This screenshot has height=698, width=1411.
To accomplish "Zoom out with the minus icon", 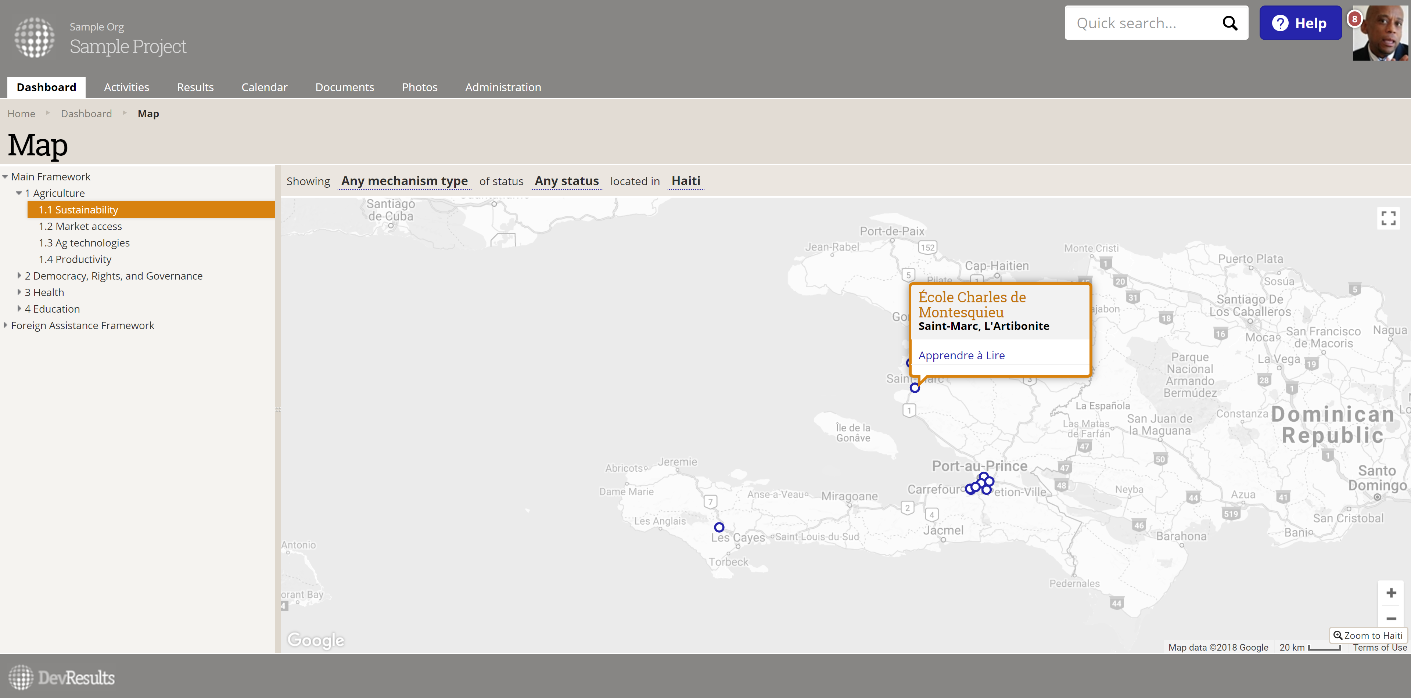I will tap(1391, 618).
